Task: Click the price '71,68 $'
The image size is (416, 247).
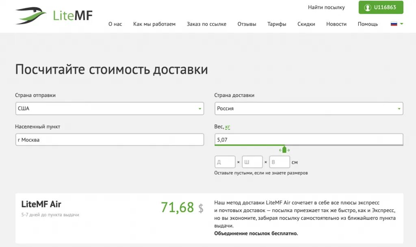Action: (x=182, y=208)
